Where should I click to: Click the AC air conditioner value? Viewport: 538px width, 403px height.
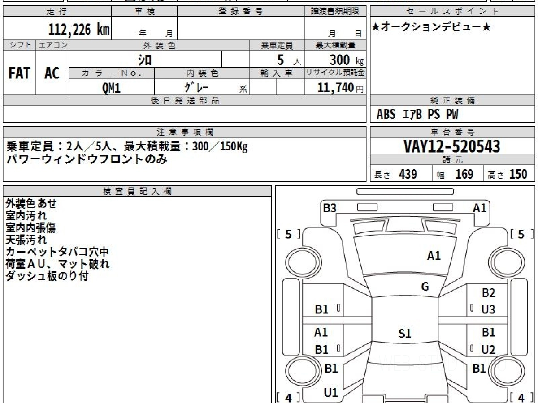tap(52, 73)
